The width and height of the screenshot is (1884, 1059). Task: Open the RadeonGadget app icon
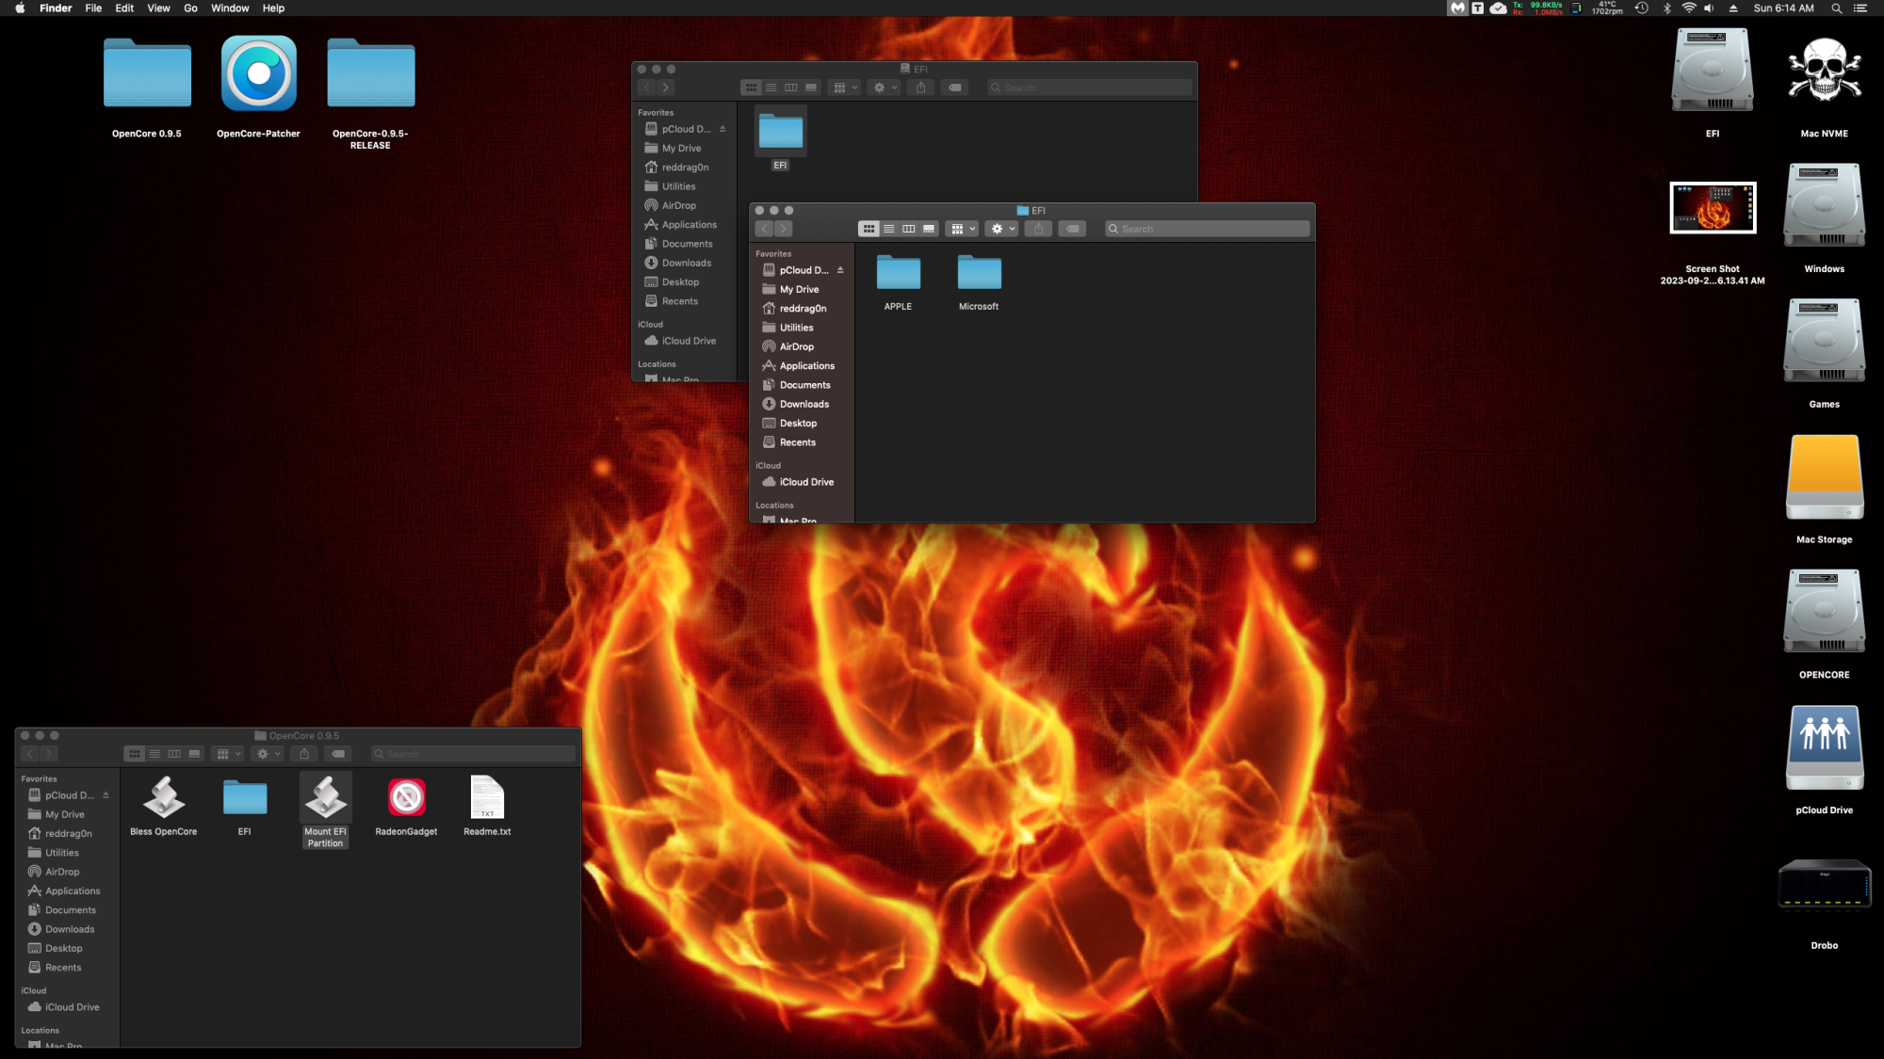coord(406,798)
